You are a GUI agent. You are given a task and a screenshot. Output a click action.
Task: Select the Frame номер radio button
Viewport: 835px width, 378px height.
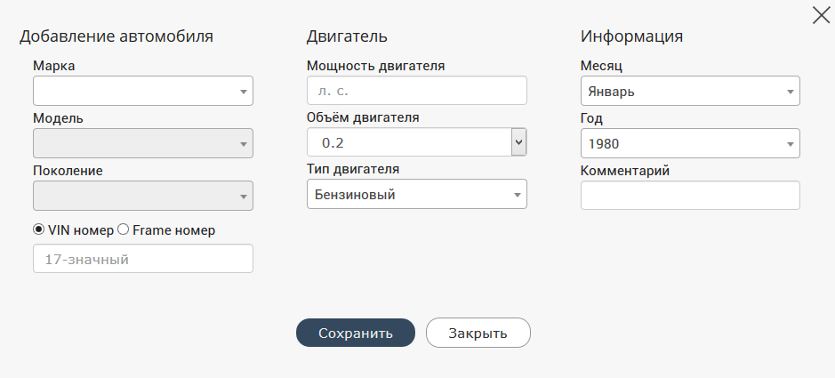tap(124, 229)
